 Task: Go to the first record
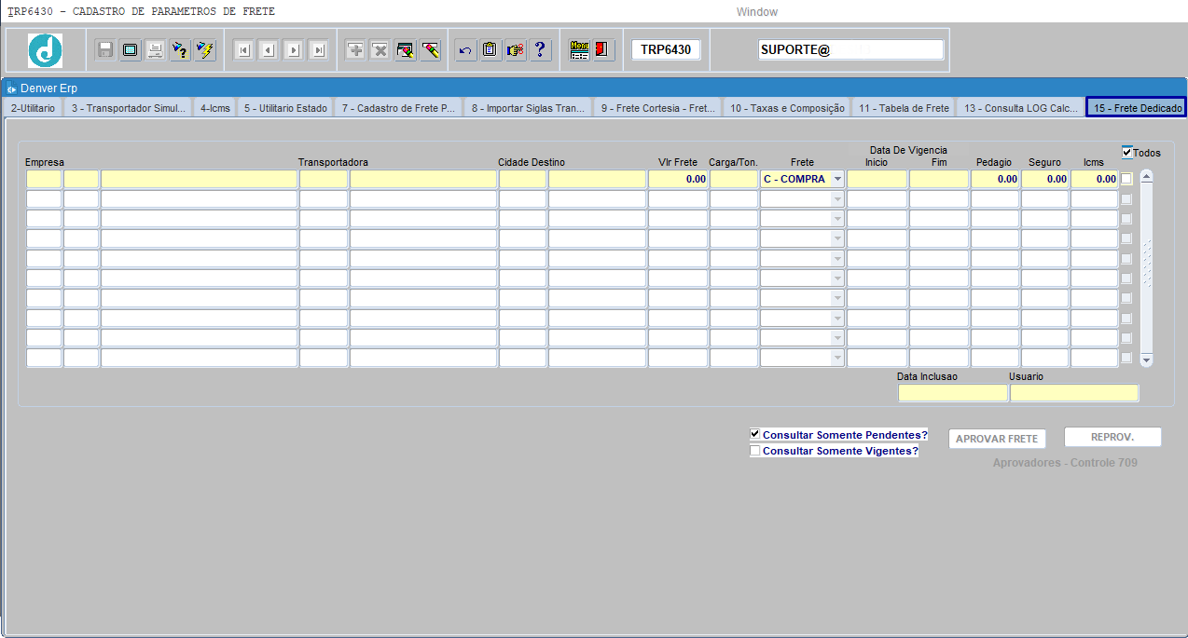click(x=243, y=50)
